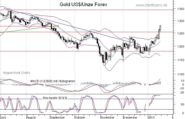Viewport: 185px width, 119px height.
Task: Click the www.chartbuero.de text
Action: pyautogui.click(x=151, y=5)
